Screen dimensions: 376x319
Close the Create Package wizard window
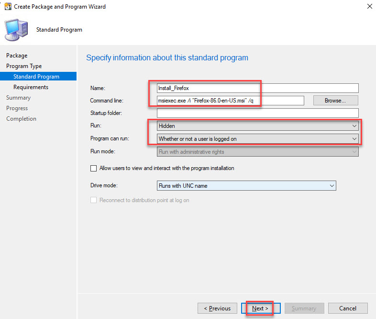369,7
